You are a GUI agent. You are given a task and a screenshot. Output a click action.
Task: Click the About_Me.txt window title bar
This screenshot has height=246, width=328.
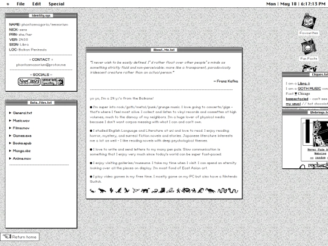164,50
